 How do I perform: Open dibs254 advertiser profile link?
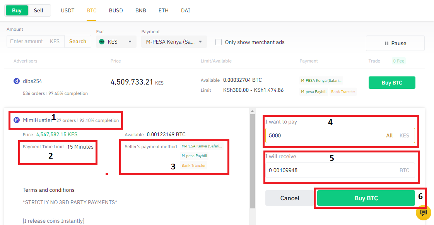32,81
